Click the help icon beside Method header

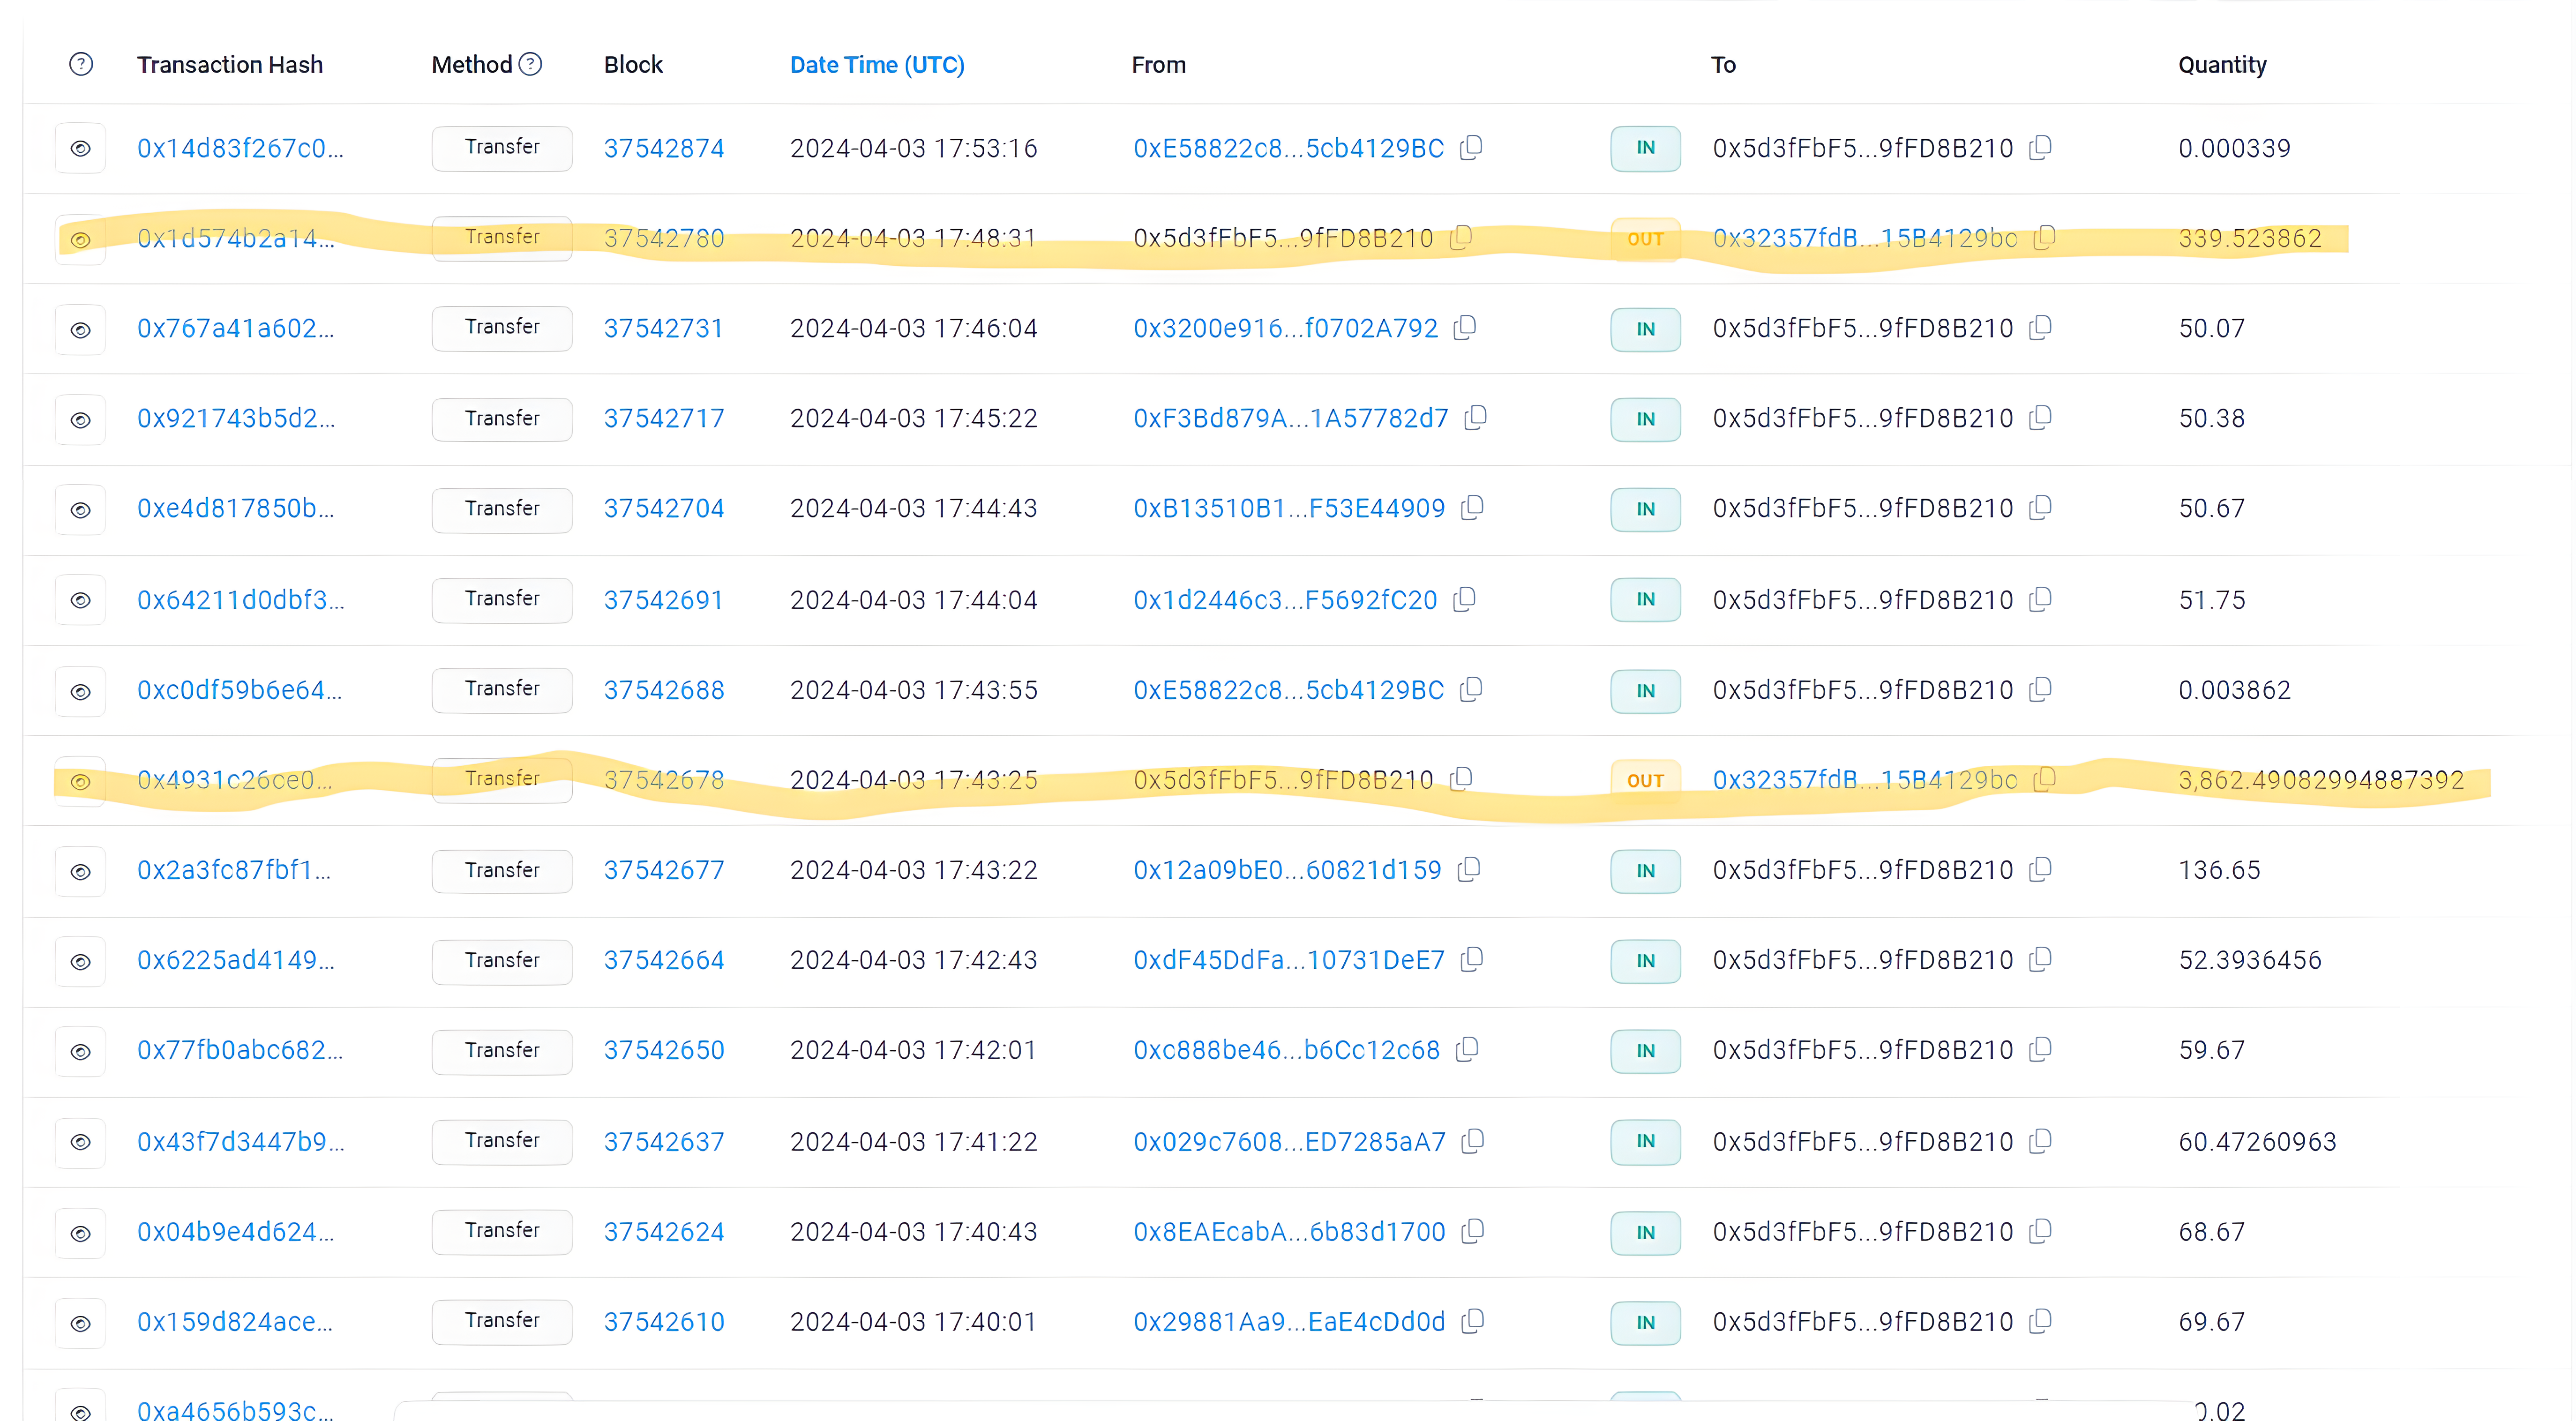point(531,65)
